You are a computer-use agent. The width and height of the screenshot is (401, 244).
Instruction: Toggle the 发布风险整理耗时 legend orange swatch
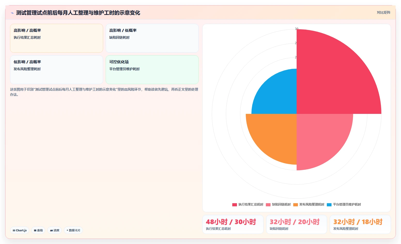pos(296,204)
